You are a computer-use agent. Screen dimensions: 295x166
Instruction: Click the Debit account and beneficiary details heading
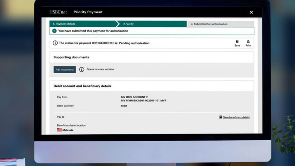[x=82, y=86]
